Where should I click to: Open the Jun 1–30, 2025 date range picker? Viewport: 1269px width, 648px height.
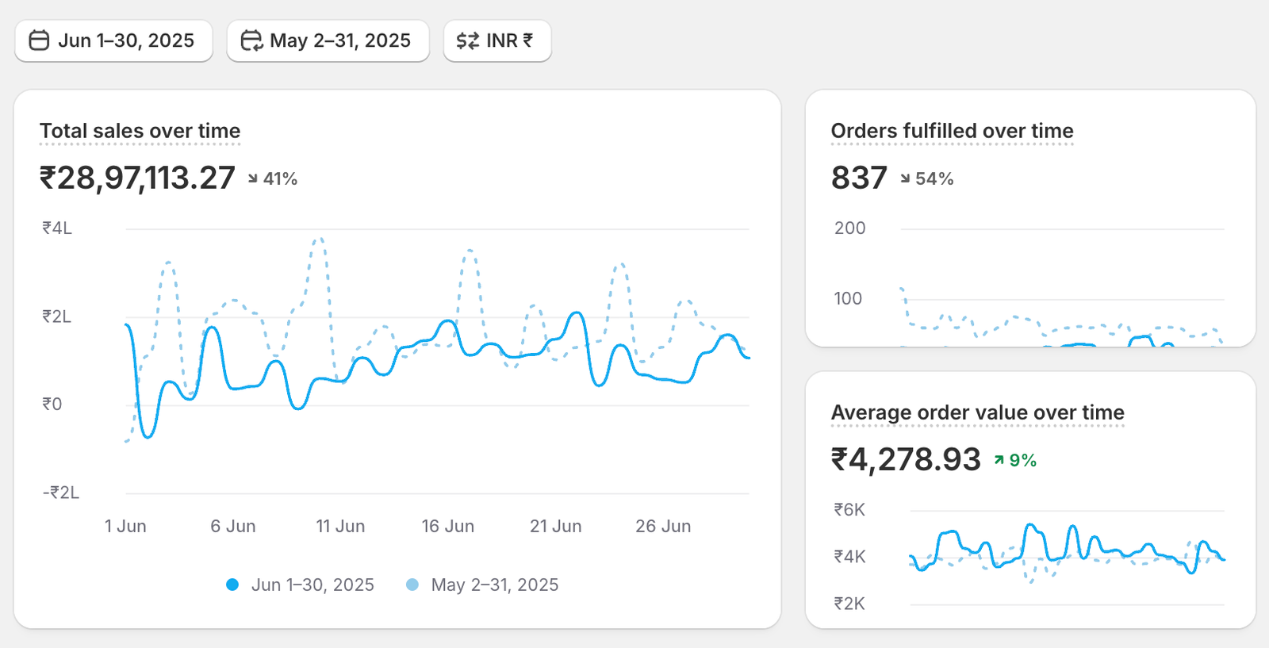click(x=113, y=40)
